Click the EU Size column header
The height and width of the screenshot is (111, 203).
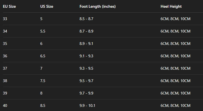point(9,6)
